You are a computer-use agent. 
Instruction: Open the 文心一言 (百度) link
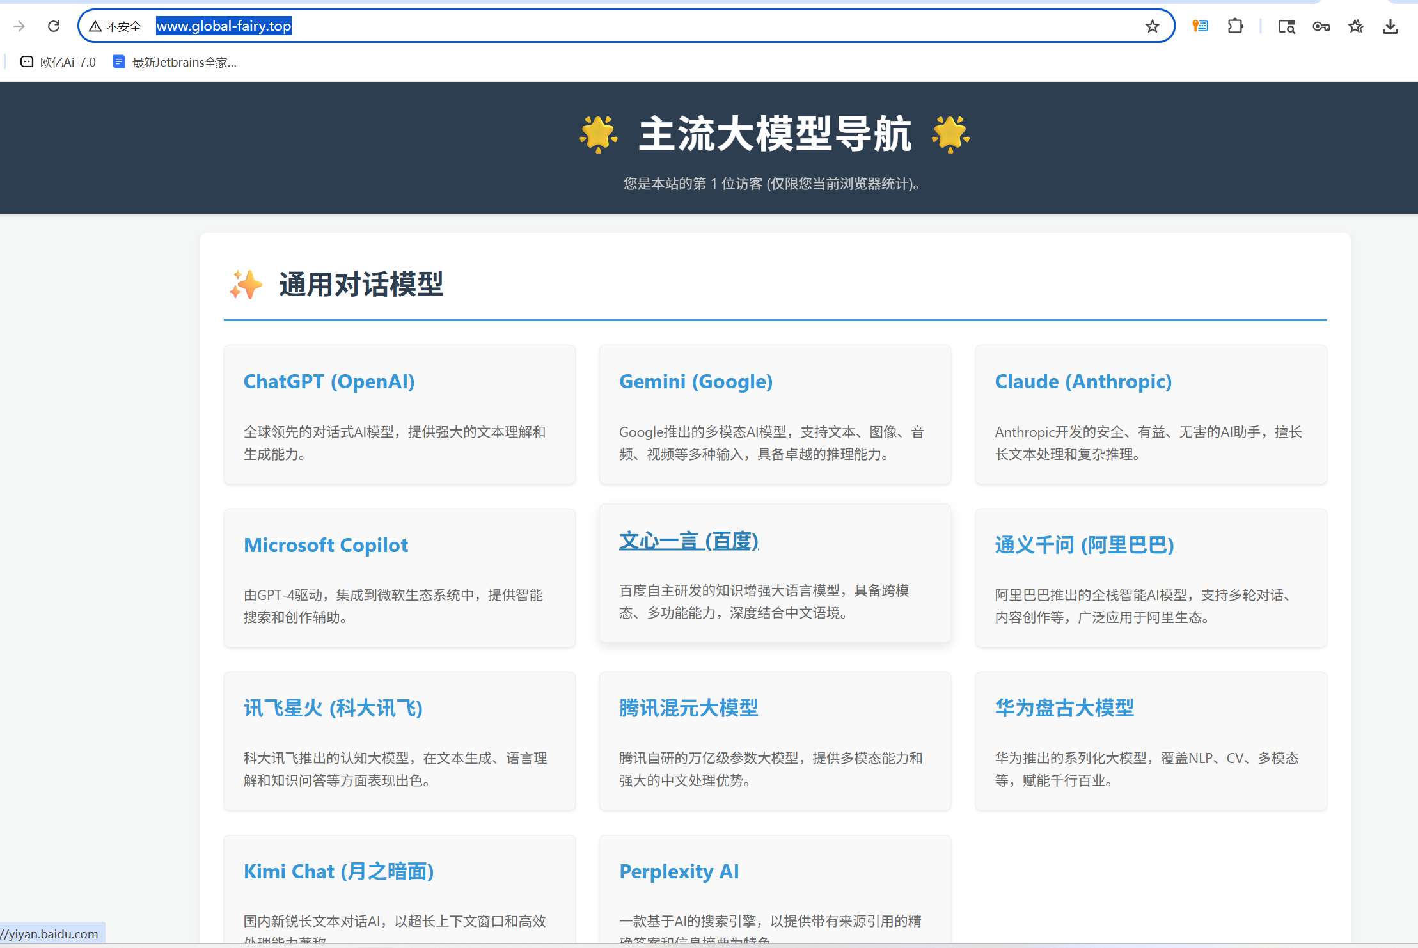pos(688,541)
